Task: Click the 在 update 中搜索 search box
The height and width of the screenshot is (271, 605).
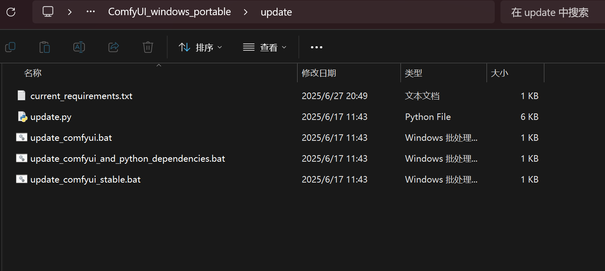Action: [x=550, y=12]
